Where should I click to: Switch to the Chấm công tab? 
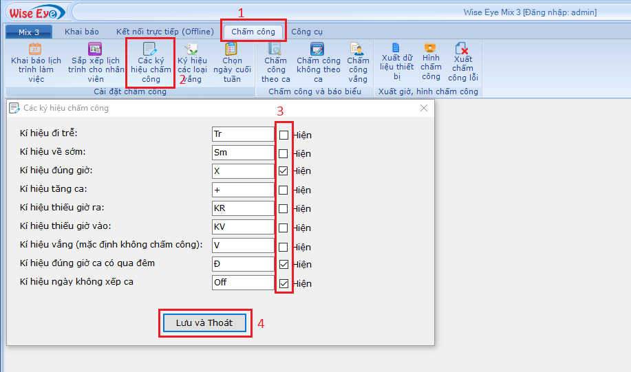point(253,32)
